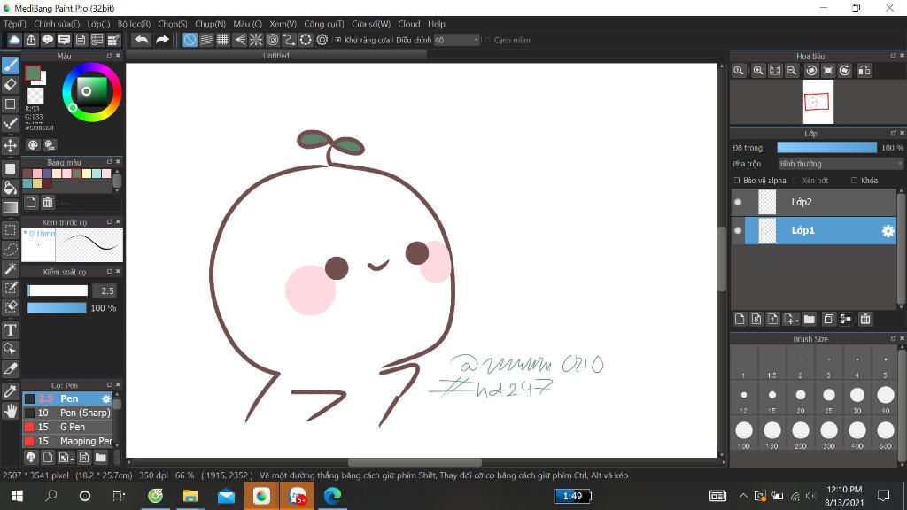Viewport: 907px width, 510px height.
Task: Click the Redo arrow in toolbar
Action: [163, 39]
